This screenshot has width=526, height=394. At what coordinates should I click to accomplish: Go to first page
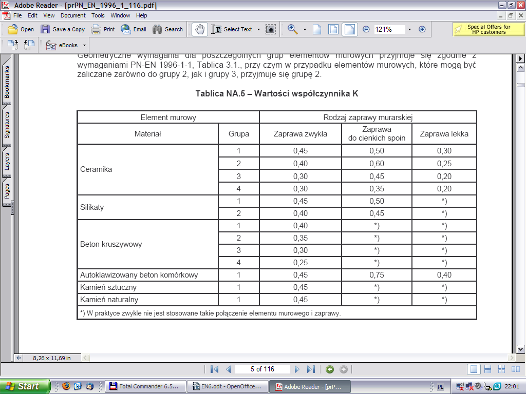(x=214, y=369)
